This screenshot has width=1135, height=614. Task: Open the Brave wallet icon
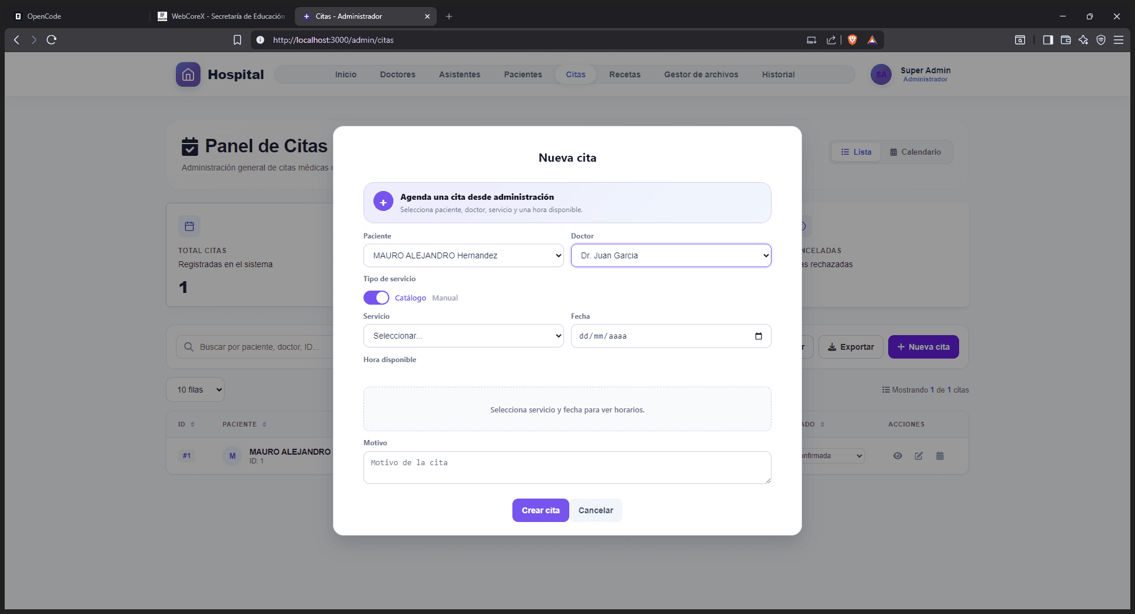pyautogui.click(x=1066, y=40)
